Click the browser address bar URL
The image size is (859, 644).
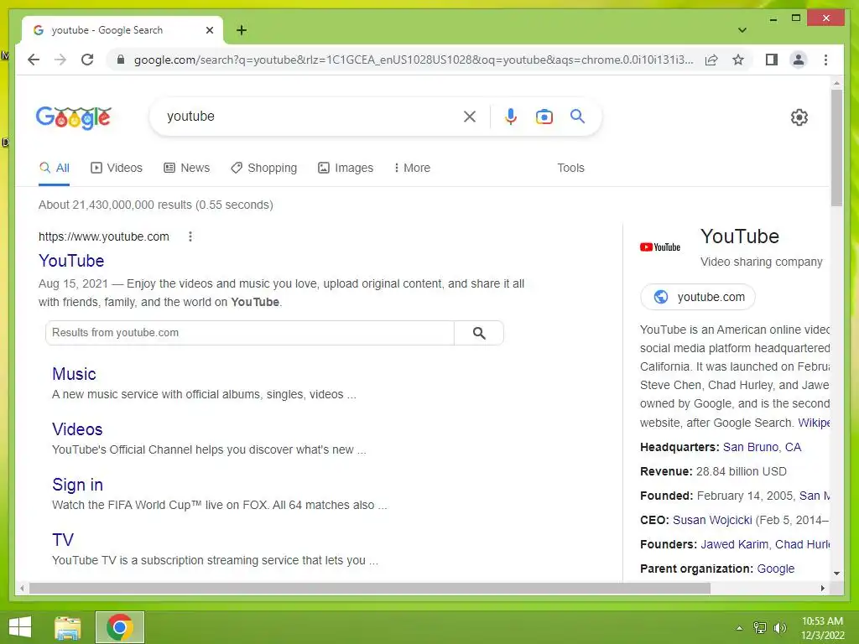point(414,60)
